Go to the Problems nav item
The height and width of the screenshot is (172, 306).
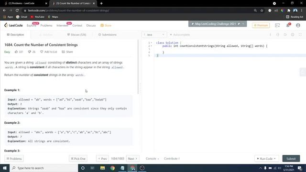coord(46,25)
